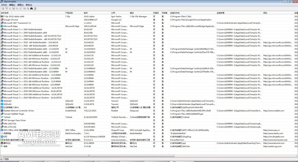Sort by the 软件名称 column header
The height and width of the screenshot is (162, 298).
pyautogui.click(x=32, y=13)
